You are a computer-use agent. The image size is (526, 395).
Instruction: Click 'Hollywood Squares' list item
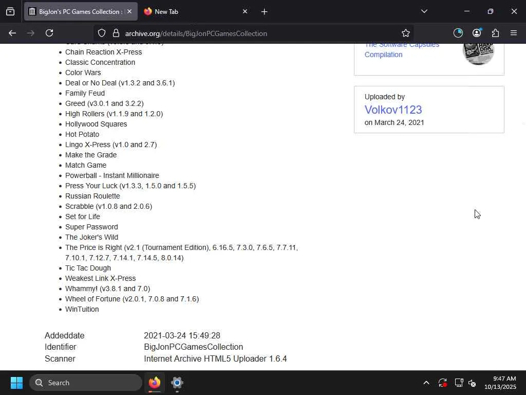pyautogui.click(x=96, y=124)
